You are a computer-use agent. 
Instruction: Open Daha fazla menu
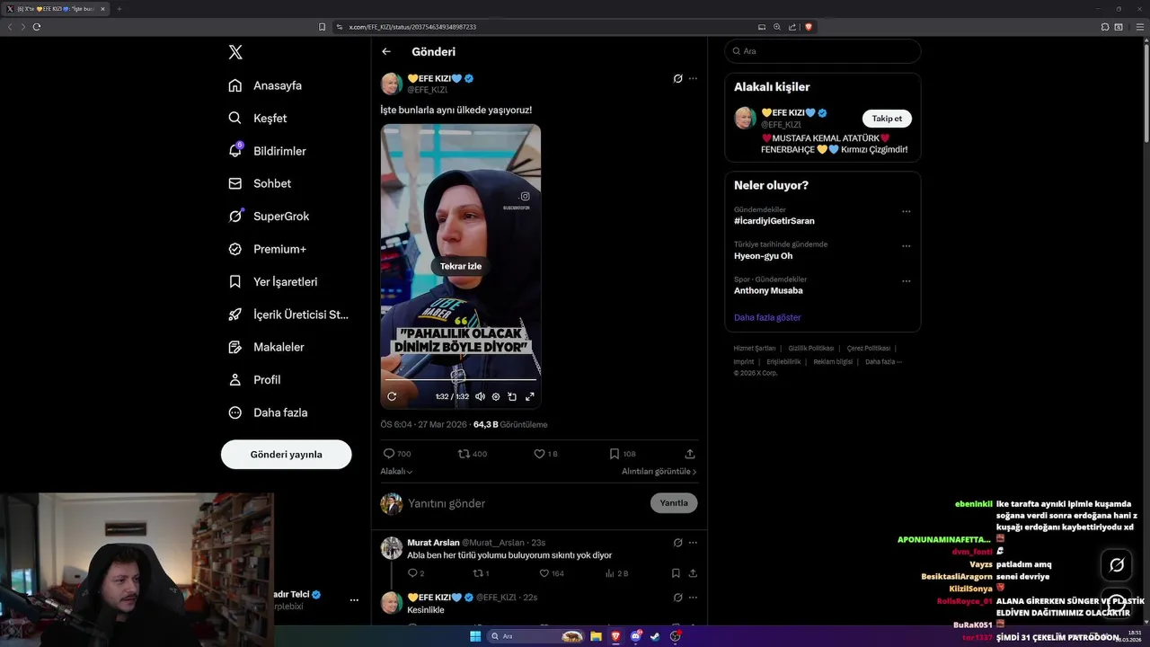pos(268,412)
